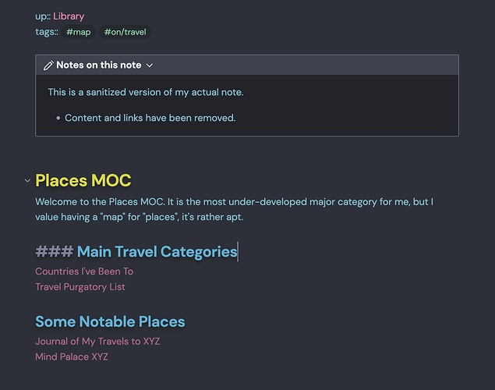Collapse the Notes on this note callout

coord(150,66)
